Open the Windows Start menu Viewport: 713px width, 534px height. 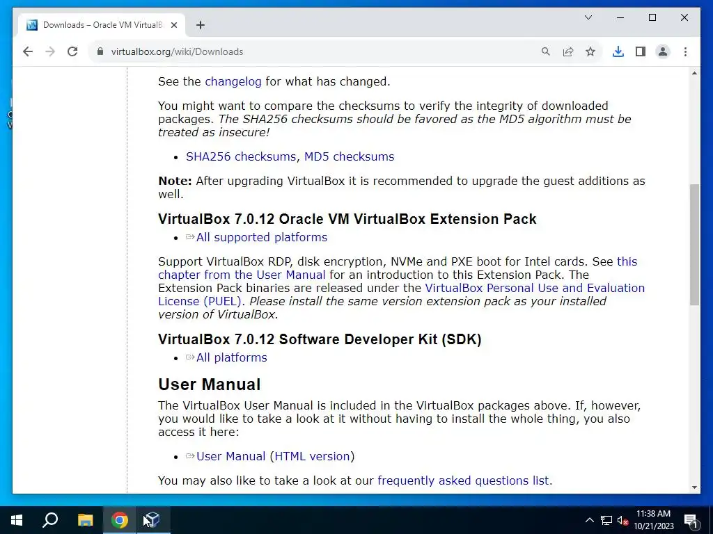click(x=17, y=520)
